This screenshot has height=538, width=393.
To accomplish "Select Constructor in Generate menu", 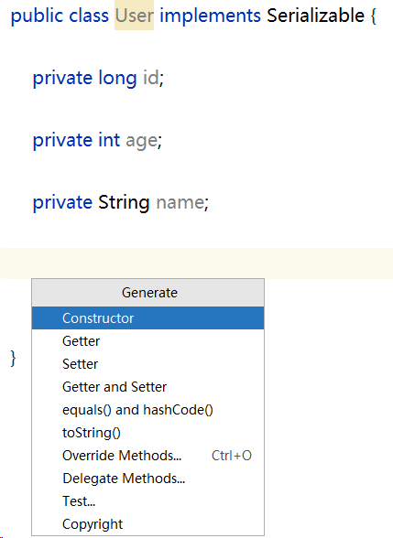I will (147, 318).
